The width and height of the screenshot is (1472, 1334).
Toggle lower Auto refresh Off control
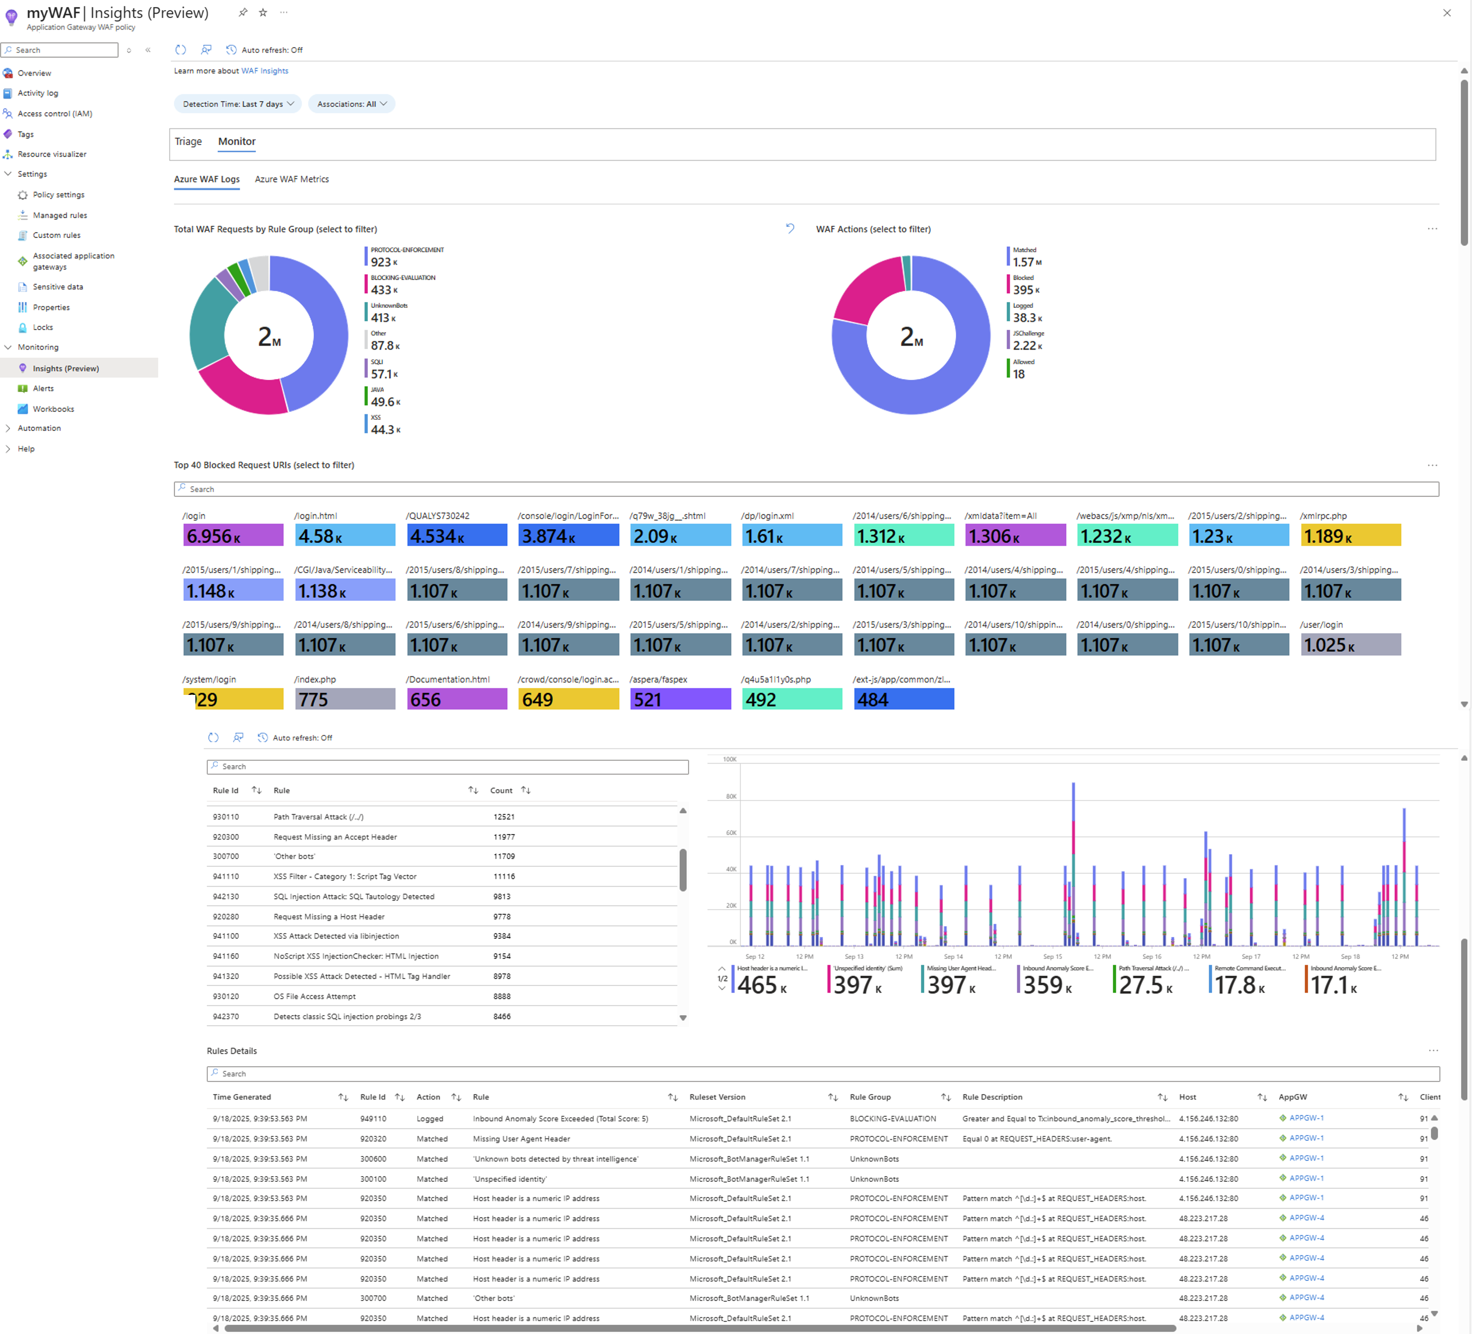pyautogui.click(x=295, y=738)
